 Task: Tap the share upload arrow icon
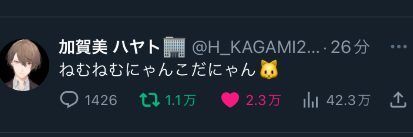click(x=398, y=100)
